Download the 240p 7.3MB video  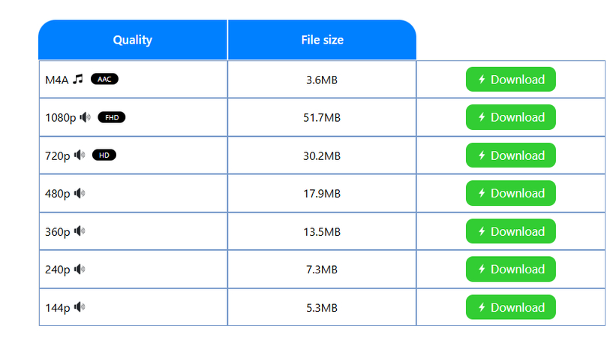511,269
